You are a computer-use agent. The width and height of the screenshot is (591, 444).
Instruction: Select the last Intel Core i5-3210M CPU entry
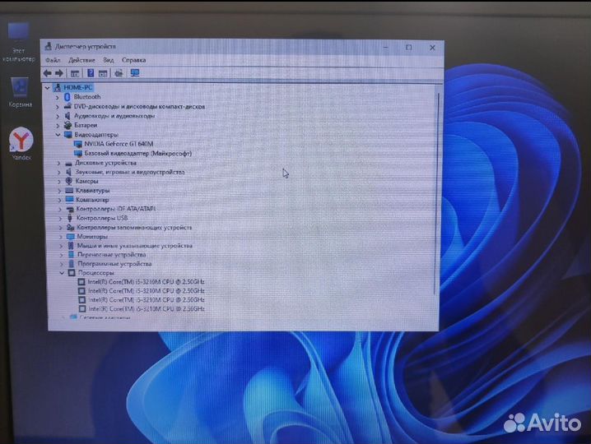pyautogui.click(x=147, y=309)
